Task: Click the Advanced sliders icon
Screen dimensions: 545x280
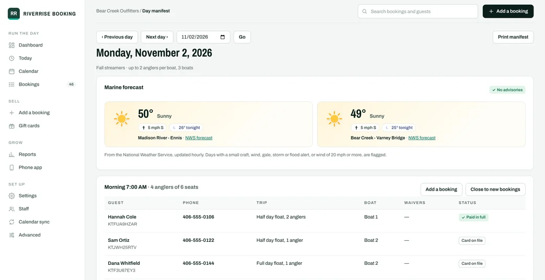Action: pyautogui.click(x=12, y=235)
